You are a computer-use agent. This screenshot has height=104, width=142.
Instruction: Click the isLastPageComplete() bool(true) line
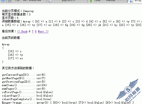(x=26, y=99)
